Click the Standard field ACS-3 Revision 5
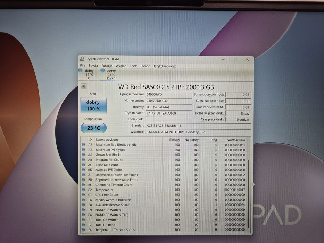The image size is (324, 243). (198, 126)
